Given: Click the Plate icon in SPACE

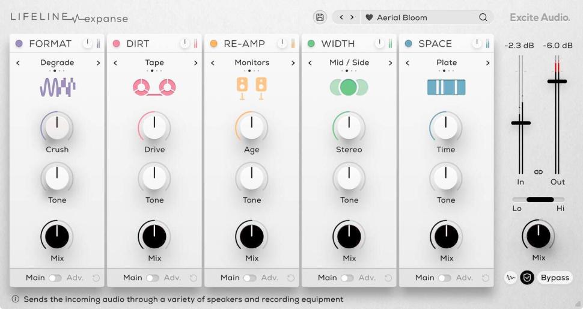Looking at the screenshot, I should coord(446,87).
